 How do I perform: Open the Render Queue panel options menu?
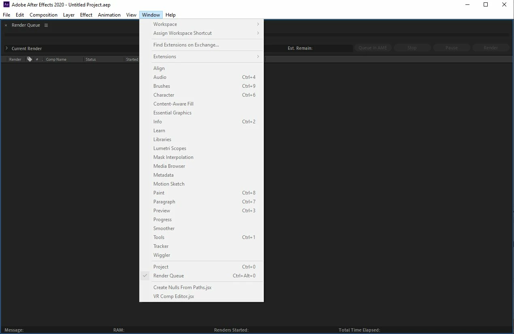(46, 25)
